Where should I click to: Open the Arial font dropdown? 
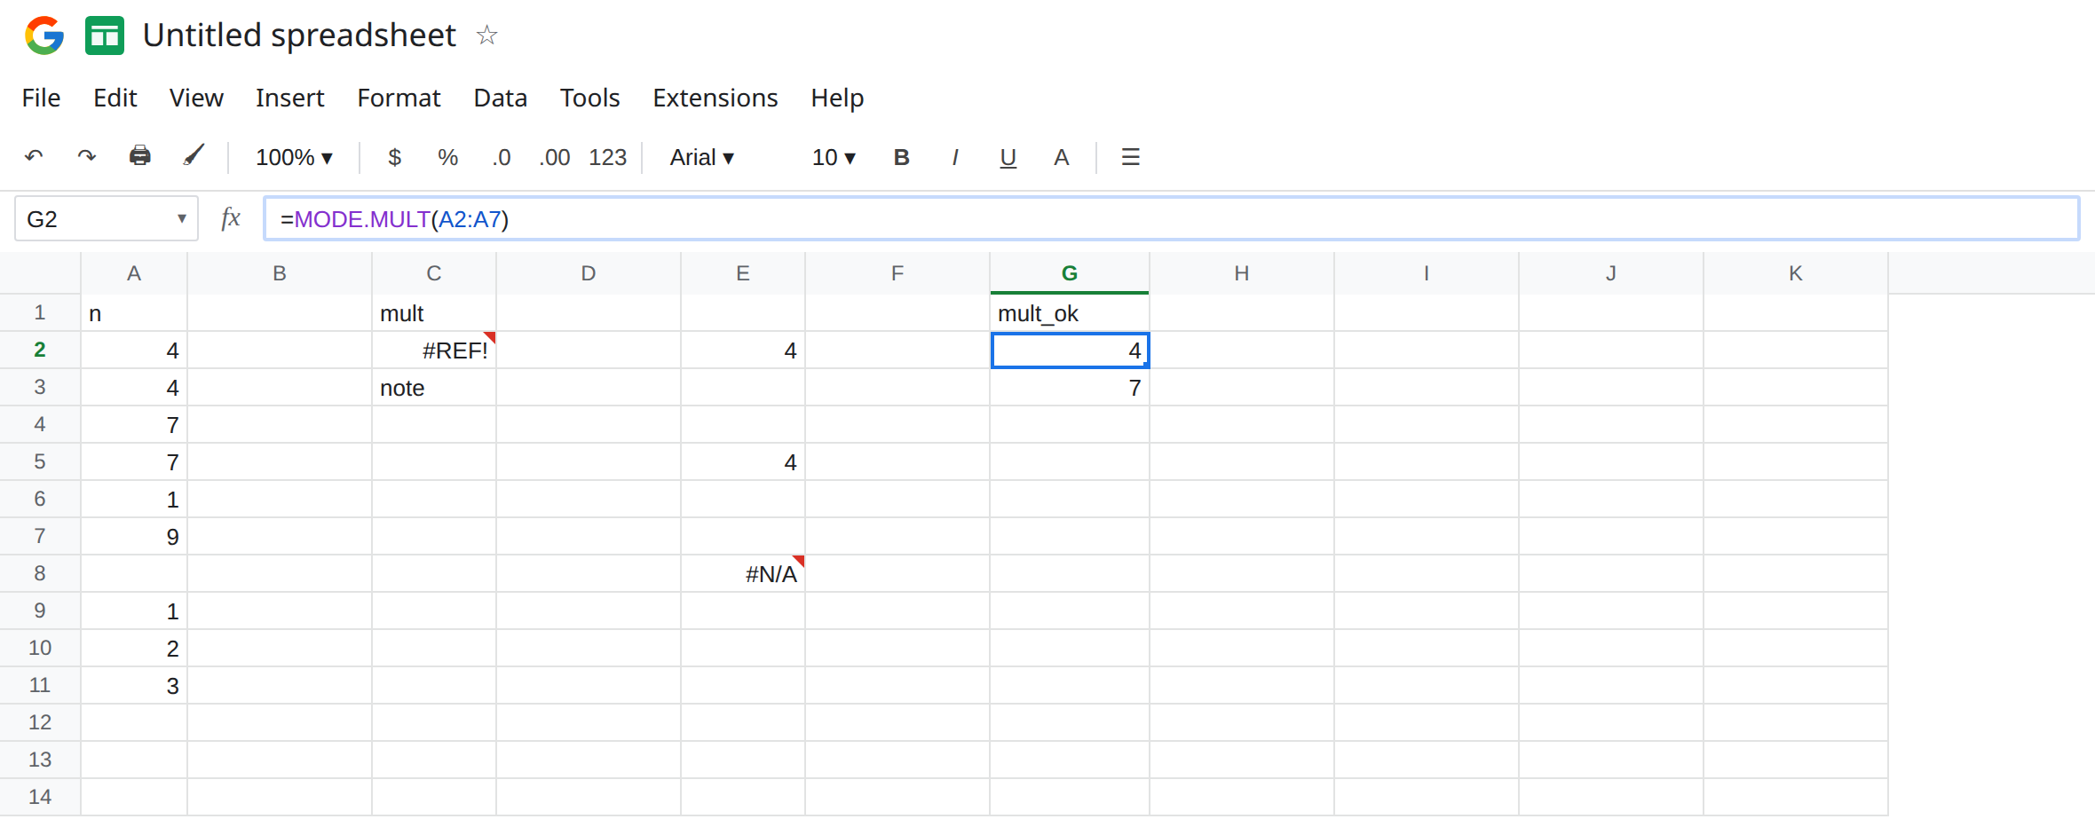(x=702, y=157)
